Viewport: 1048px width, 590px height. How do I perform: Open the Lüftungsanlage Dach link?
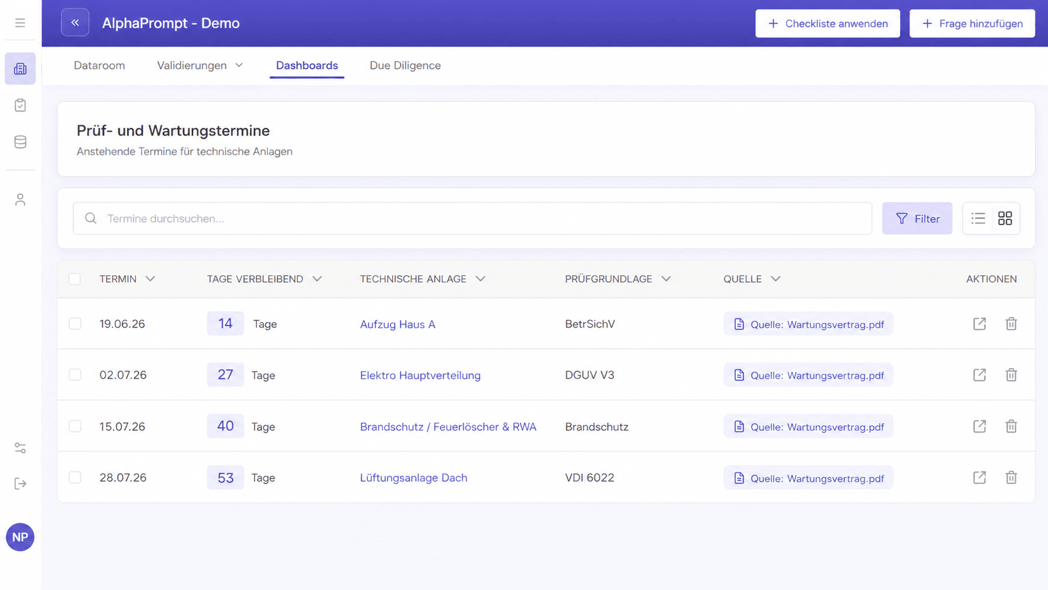click(x=414, y=478)
